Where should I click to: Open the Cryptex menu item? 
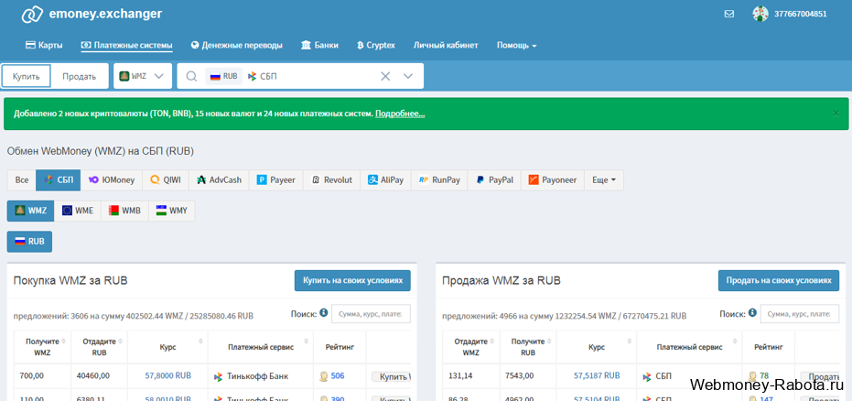376,45
